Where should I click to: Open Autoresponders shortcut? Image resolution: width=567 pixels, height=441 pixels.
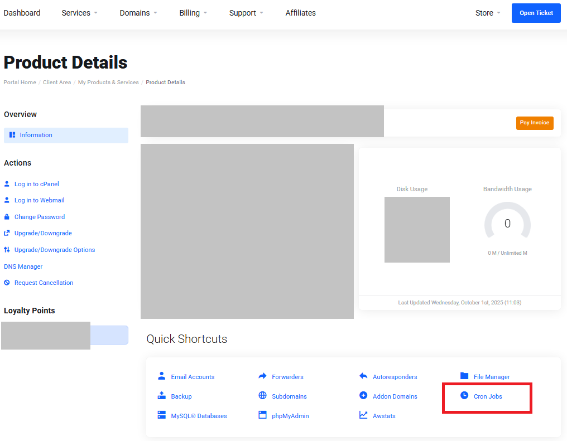tap(395, 377)
